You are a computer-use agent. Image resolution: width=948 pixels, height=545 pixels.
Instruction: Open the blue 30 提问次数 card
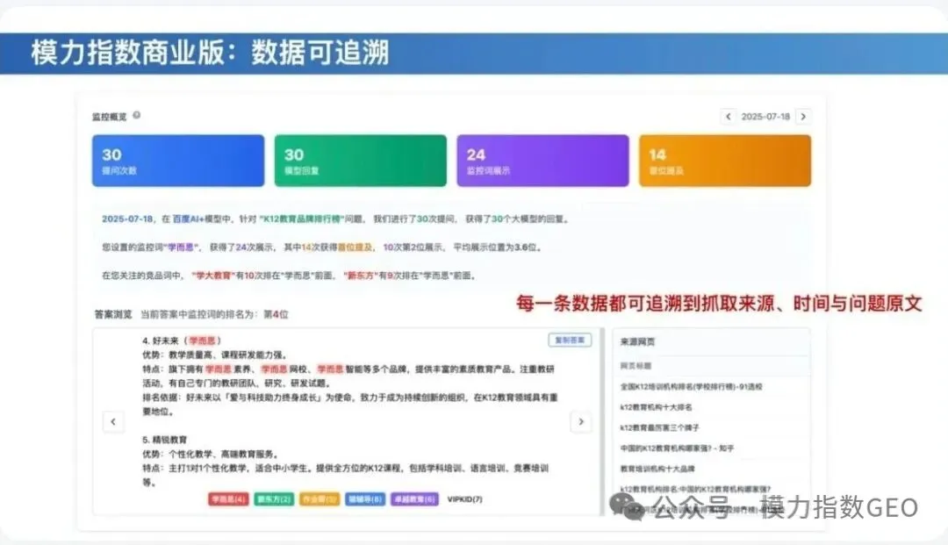[177, 161]
